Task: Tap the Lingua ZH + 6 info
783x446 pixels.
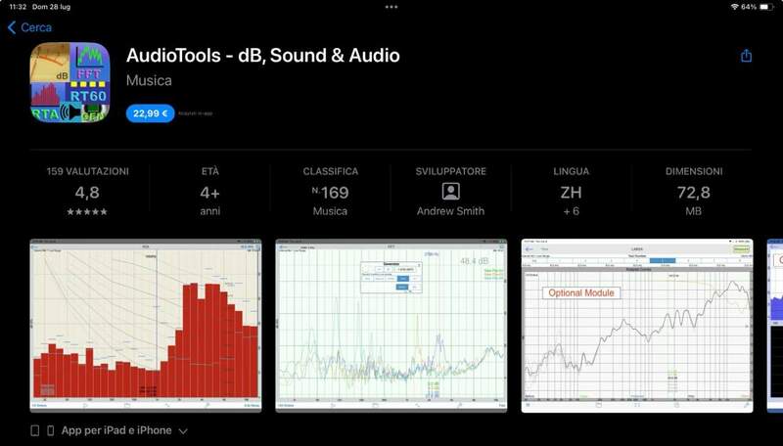Action: point(571,192)
